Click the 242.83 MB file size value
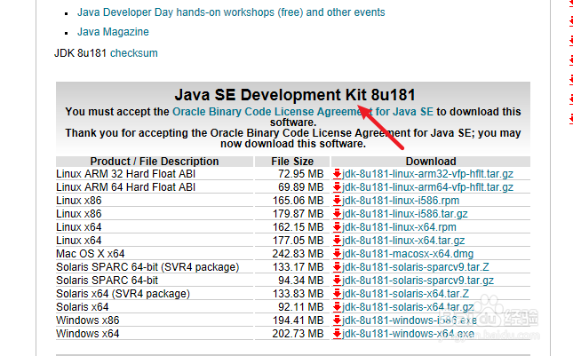 click(298, 254)
